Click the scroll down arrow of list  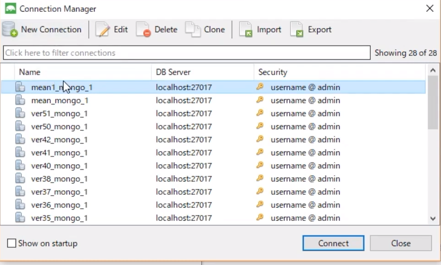click(433, 218)
